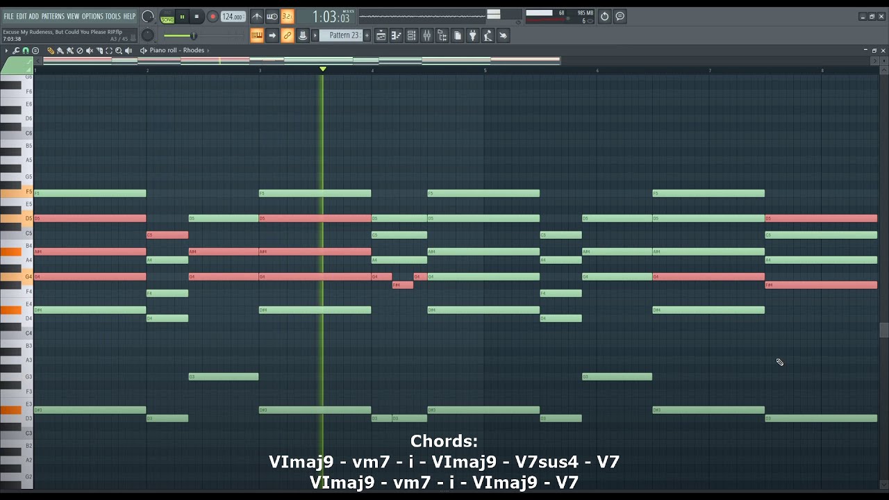This screenshot has height=500, width=889.
Task: Open the TOOLS menu
Action: pos(113,16)
